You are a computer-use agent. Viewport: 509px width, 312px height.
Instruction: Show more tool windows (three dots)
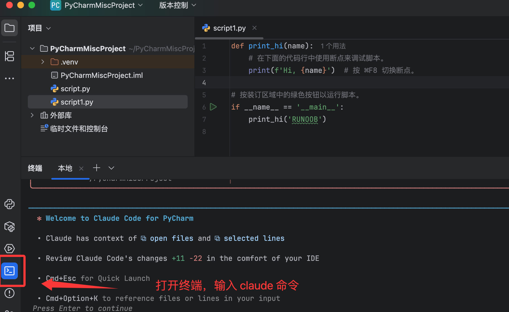pos(9,78)
